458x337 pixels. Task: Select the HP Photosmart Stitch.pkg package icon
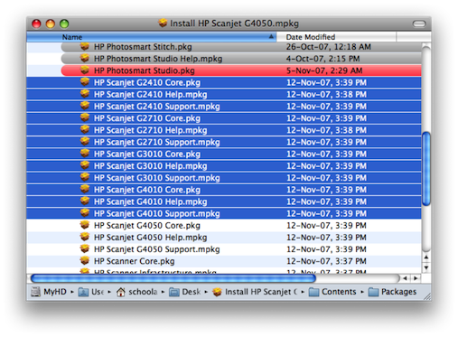[85, 46]
